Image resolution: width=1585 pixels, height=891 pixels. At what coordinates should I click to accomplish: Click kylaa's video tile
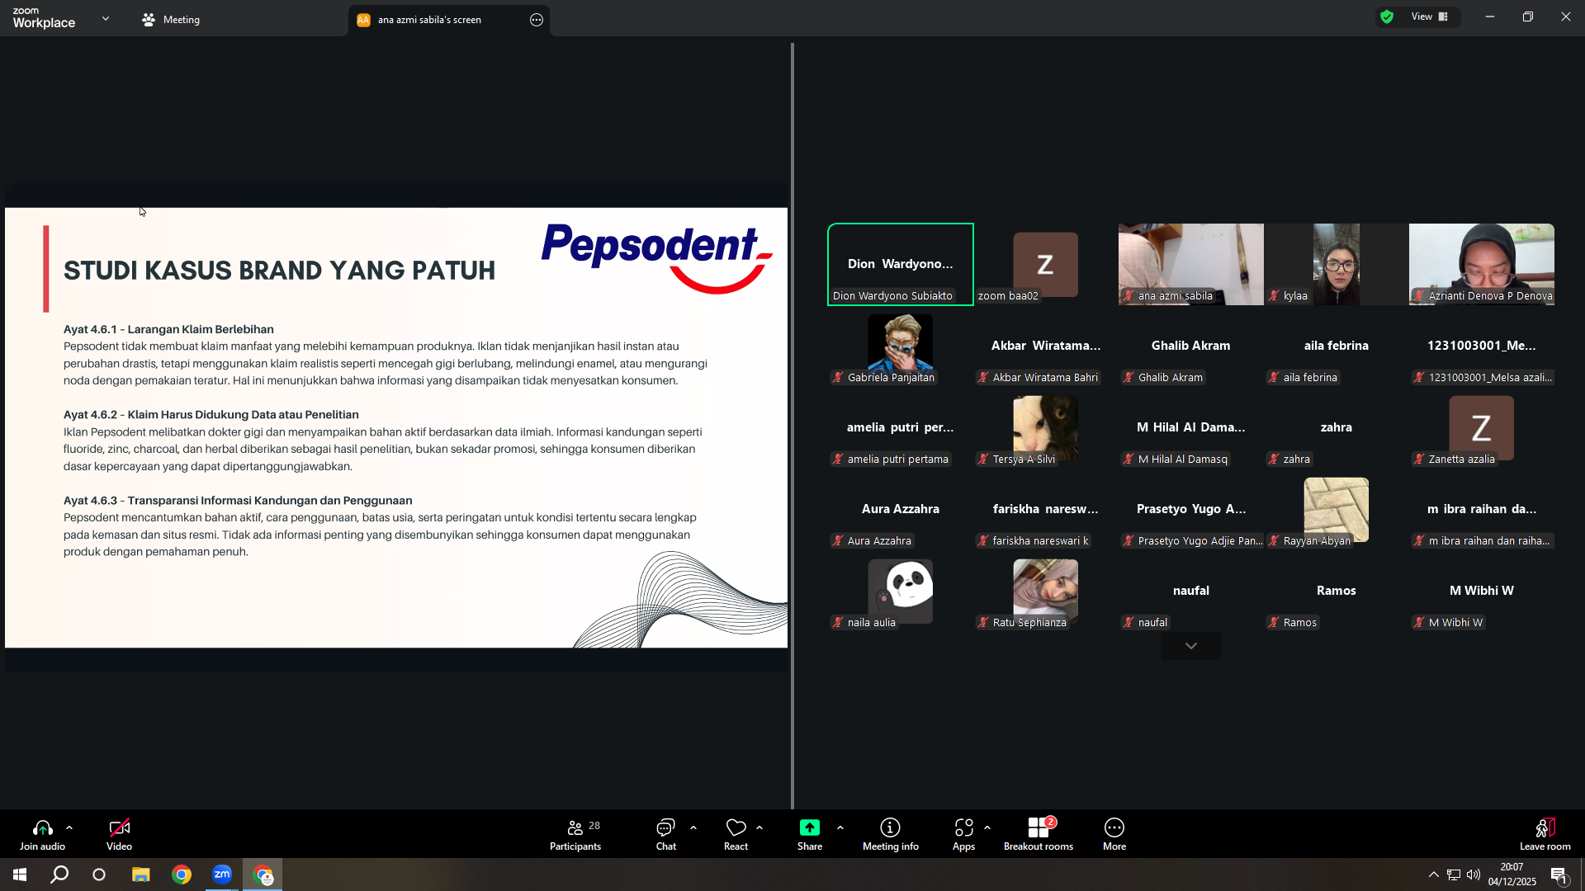[x=1337, y=264]
